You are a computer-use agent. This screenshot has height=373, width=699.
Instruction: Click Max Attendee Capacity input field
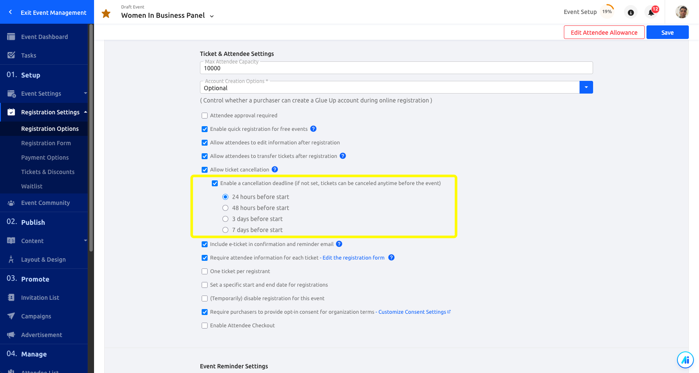[397, 68]
